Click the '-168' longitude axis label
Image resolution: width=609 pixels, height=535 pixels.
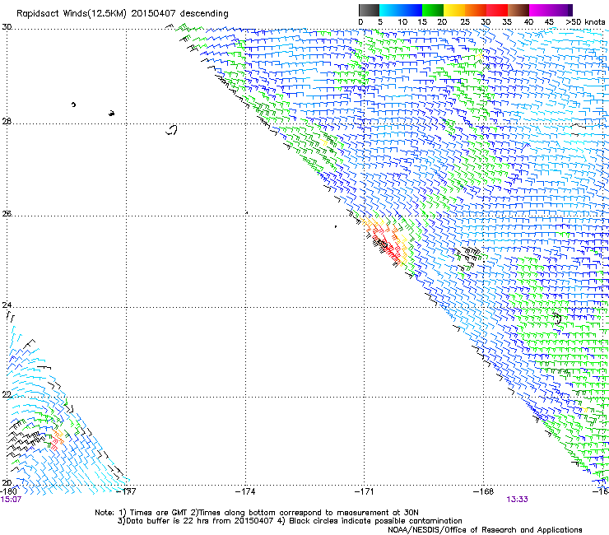point(484,491)
